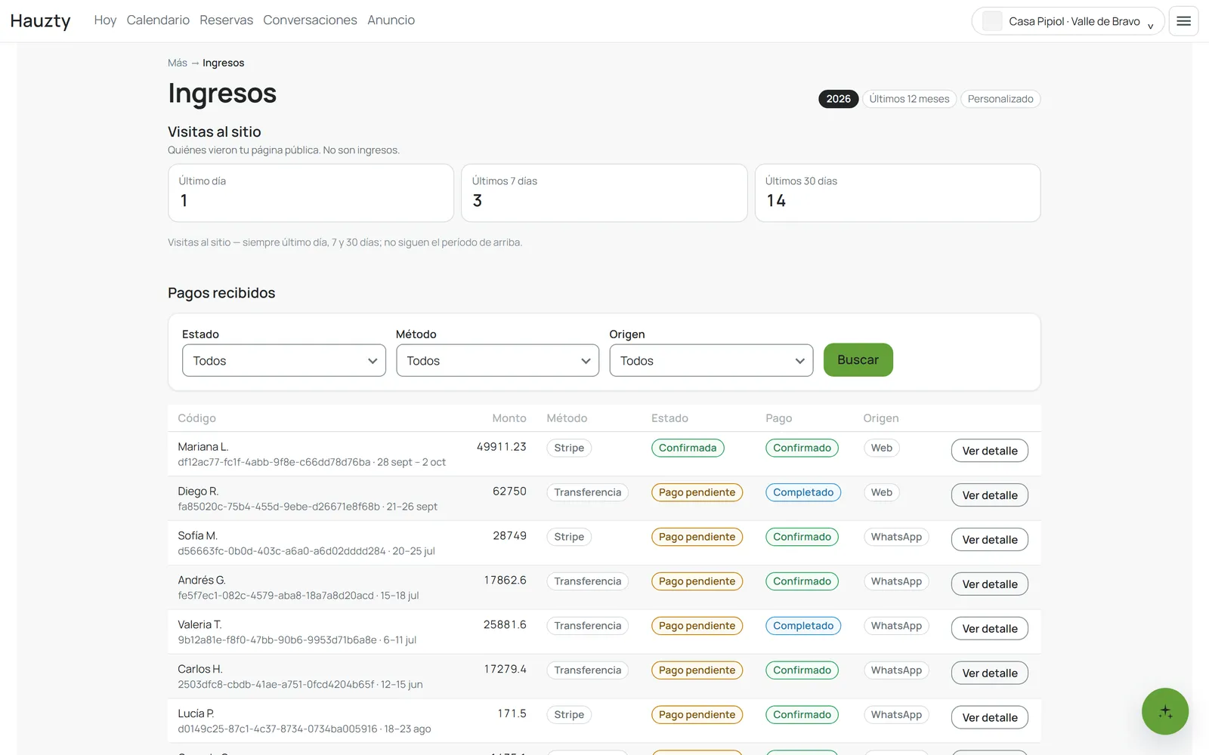Open Ver detalle for Diego R.
This screenshot has height=755, width=1209.
click(x=989, y=495)
